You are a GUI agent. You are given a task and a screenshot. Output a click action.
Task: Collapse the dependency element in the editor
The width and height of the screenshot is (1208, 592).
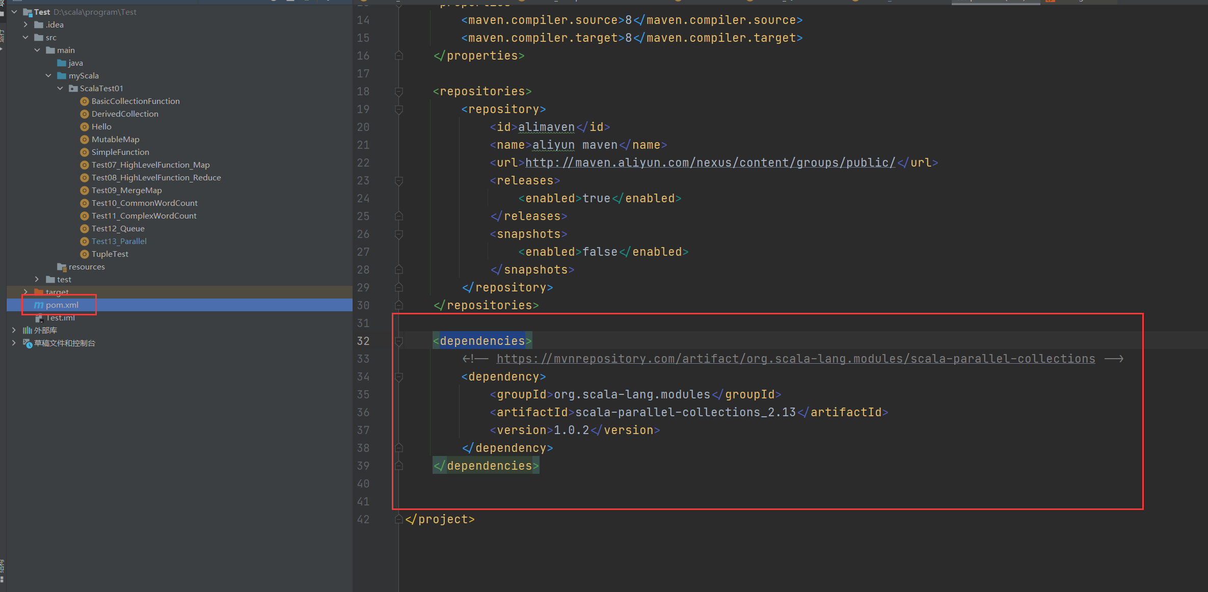tap(399, 376)
